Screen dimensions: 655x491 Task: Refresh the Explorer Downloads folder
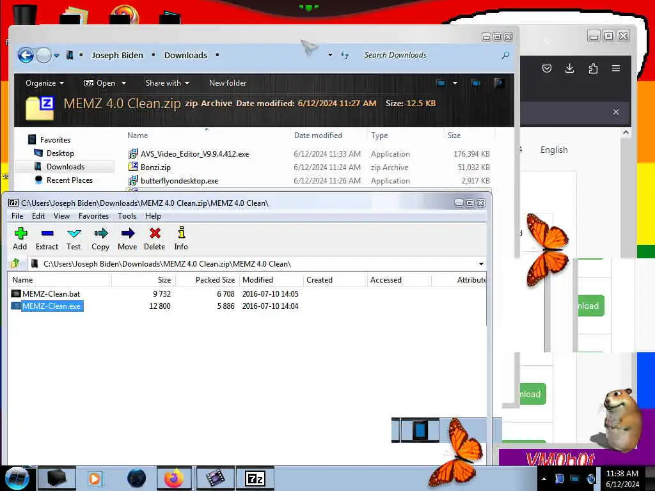click(x=345, y=55)
